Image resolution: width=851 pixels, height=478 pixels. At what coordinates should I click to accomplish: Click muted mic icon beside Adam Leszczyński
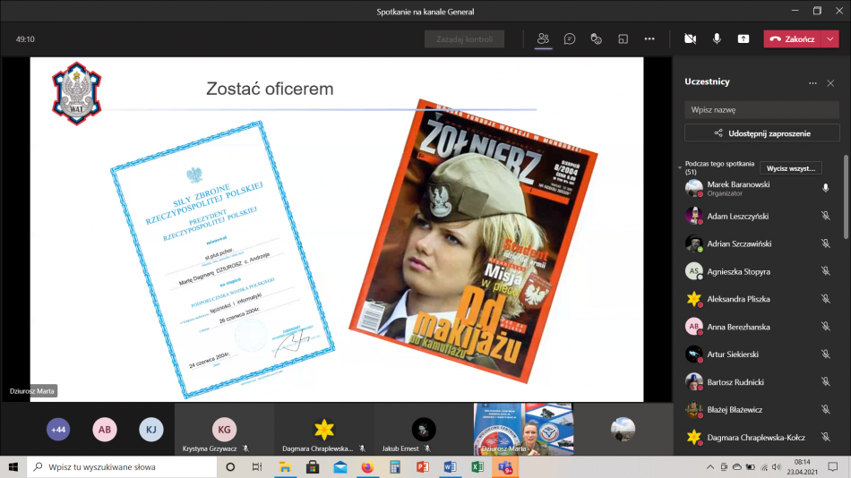coord(826,216)
